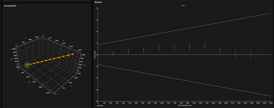Select the error bars near 1670 mm
This screenshot has height=108, width=274.
coord(205,46)
